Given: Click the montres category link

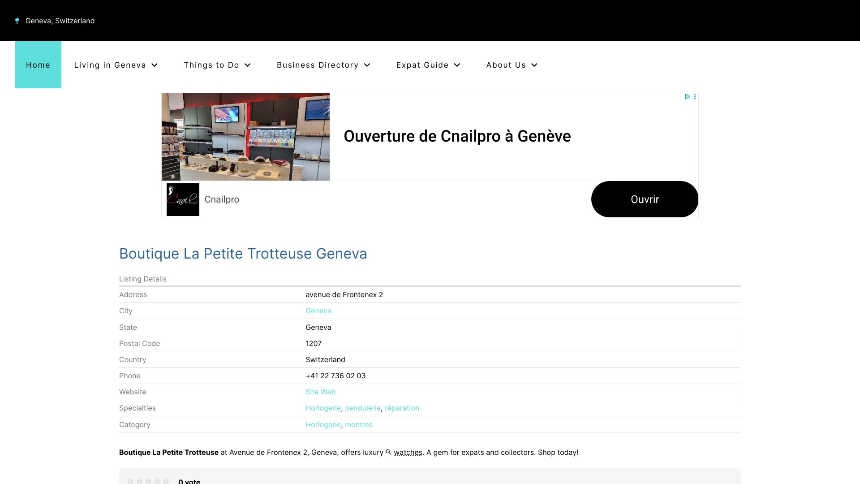Looking at the screenshot, I should (358, 424).
